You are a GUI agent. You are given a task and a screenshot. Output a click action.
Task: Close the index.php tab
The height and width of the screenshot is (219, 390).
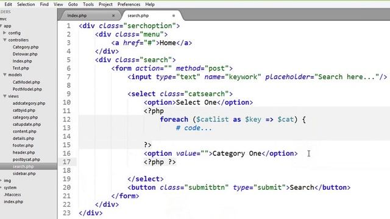tap(113, 16)
